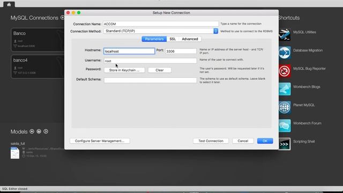Click the SQL Editor closed status text

tap(14, 189)
